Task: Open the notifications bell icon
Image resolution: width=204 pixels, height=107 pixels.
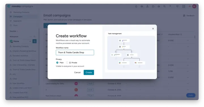Action: [136, 6]
